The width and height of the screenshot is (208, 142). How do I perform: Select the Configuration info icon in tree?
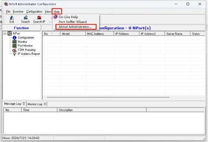point(15,38)
